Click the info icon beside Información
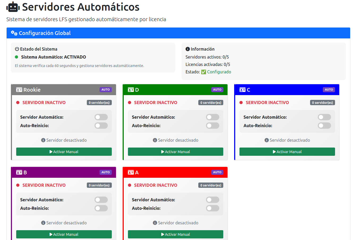Image resolution: width=356 pixels, height=240 pixels. (x=187, y=49)
